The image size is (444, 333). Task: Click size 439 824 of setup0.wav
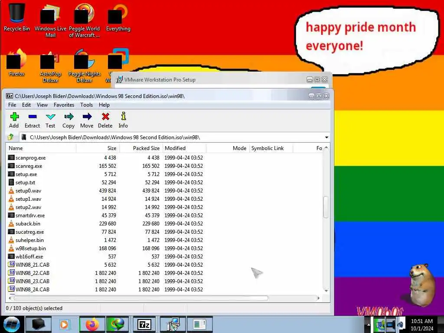(108, 191)
